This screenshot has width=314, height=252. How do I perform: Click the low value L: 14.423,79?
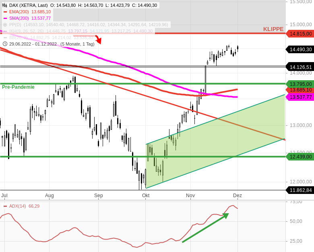[x=118, y=5]
